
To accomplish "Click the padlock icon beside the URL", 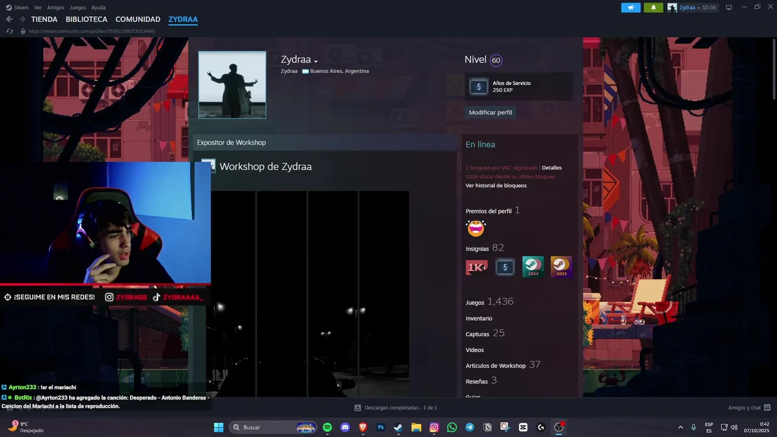I will (x=23, y=31).
